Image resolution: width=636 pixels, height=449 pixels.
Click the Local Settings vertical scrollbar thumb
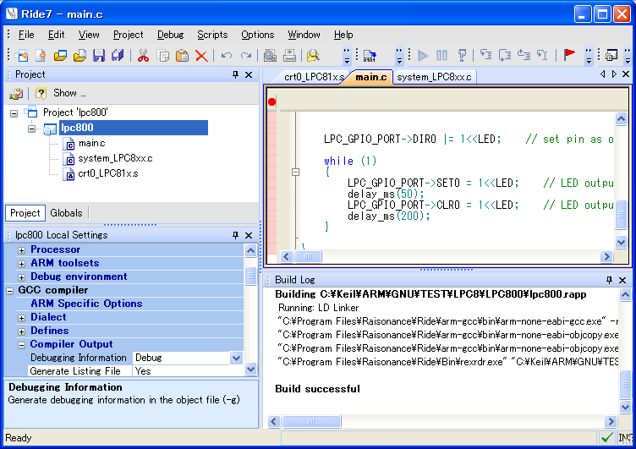click(250, 277)
